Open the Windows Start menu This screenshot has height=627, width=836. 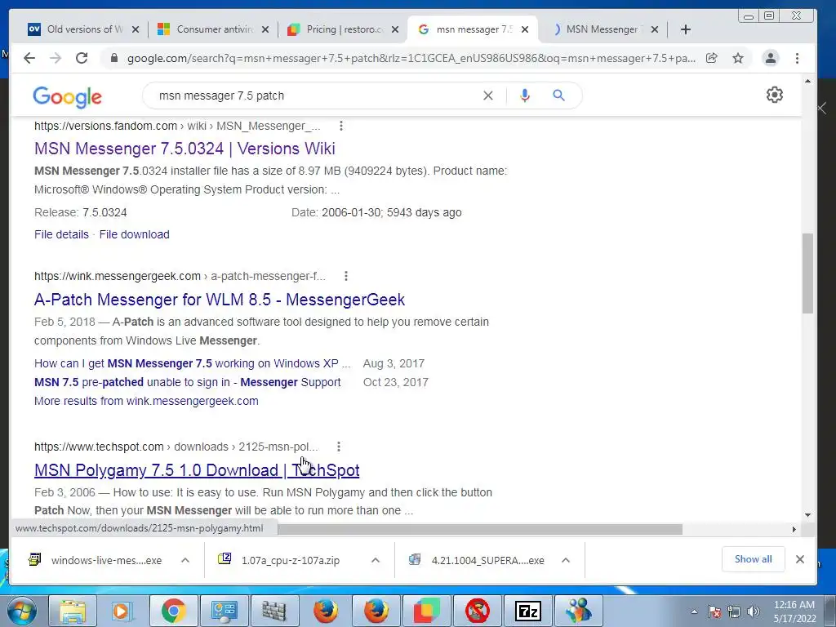[21, 611]
